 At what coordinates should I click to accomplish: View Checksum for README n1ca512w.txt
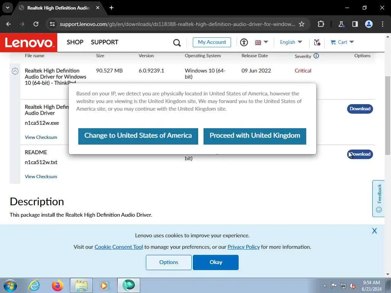pos(41,176)
